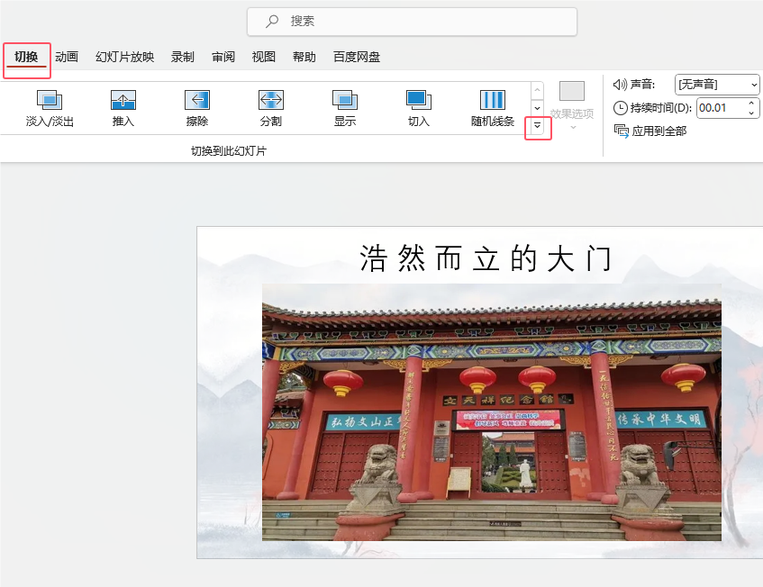Click the 搜索 search box
This screenshot has width=763, height=587.
[413, 22]
